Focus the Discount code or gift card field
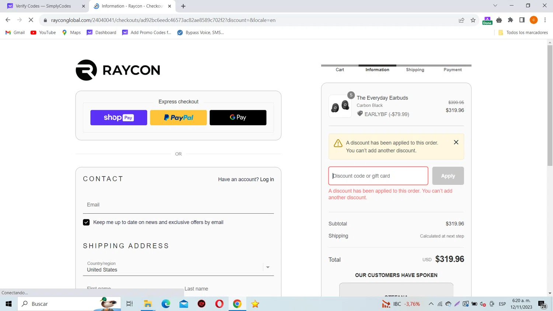This screenshot has height=311, width=553. (378, 176)
